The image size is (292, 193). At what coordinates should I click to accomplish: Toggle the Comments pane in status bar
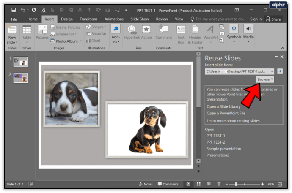(x=168, y=184)
